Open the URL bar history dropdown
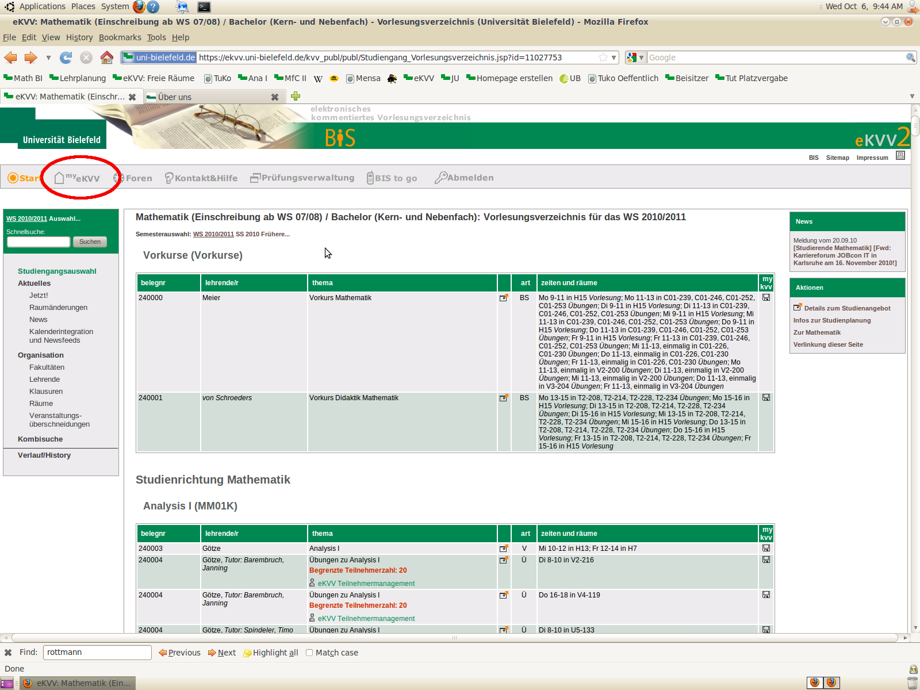Screen dimensions: 920x690 click(614, 57)
